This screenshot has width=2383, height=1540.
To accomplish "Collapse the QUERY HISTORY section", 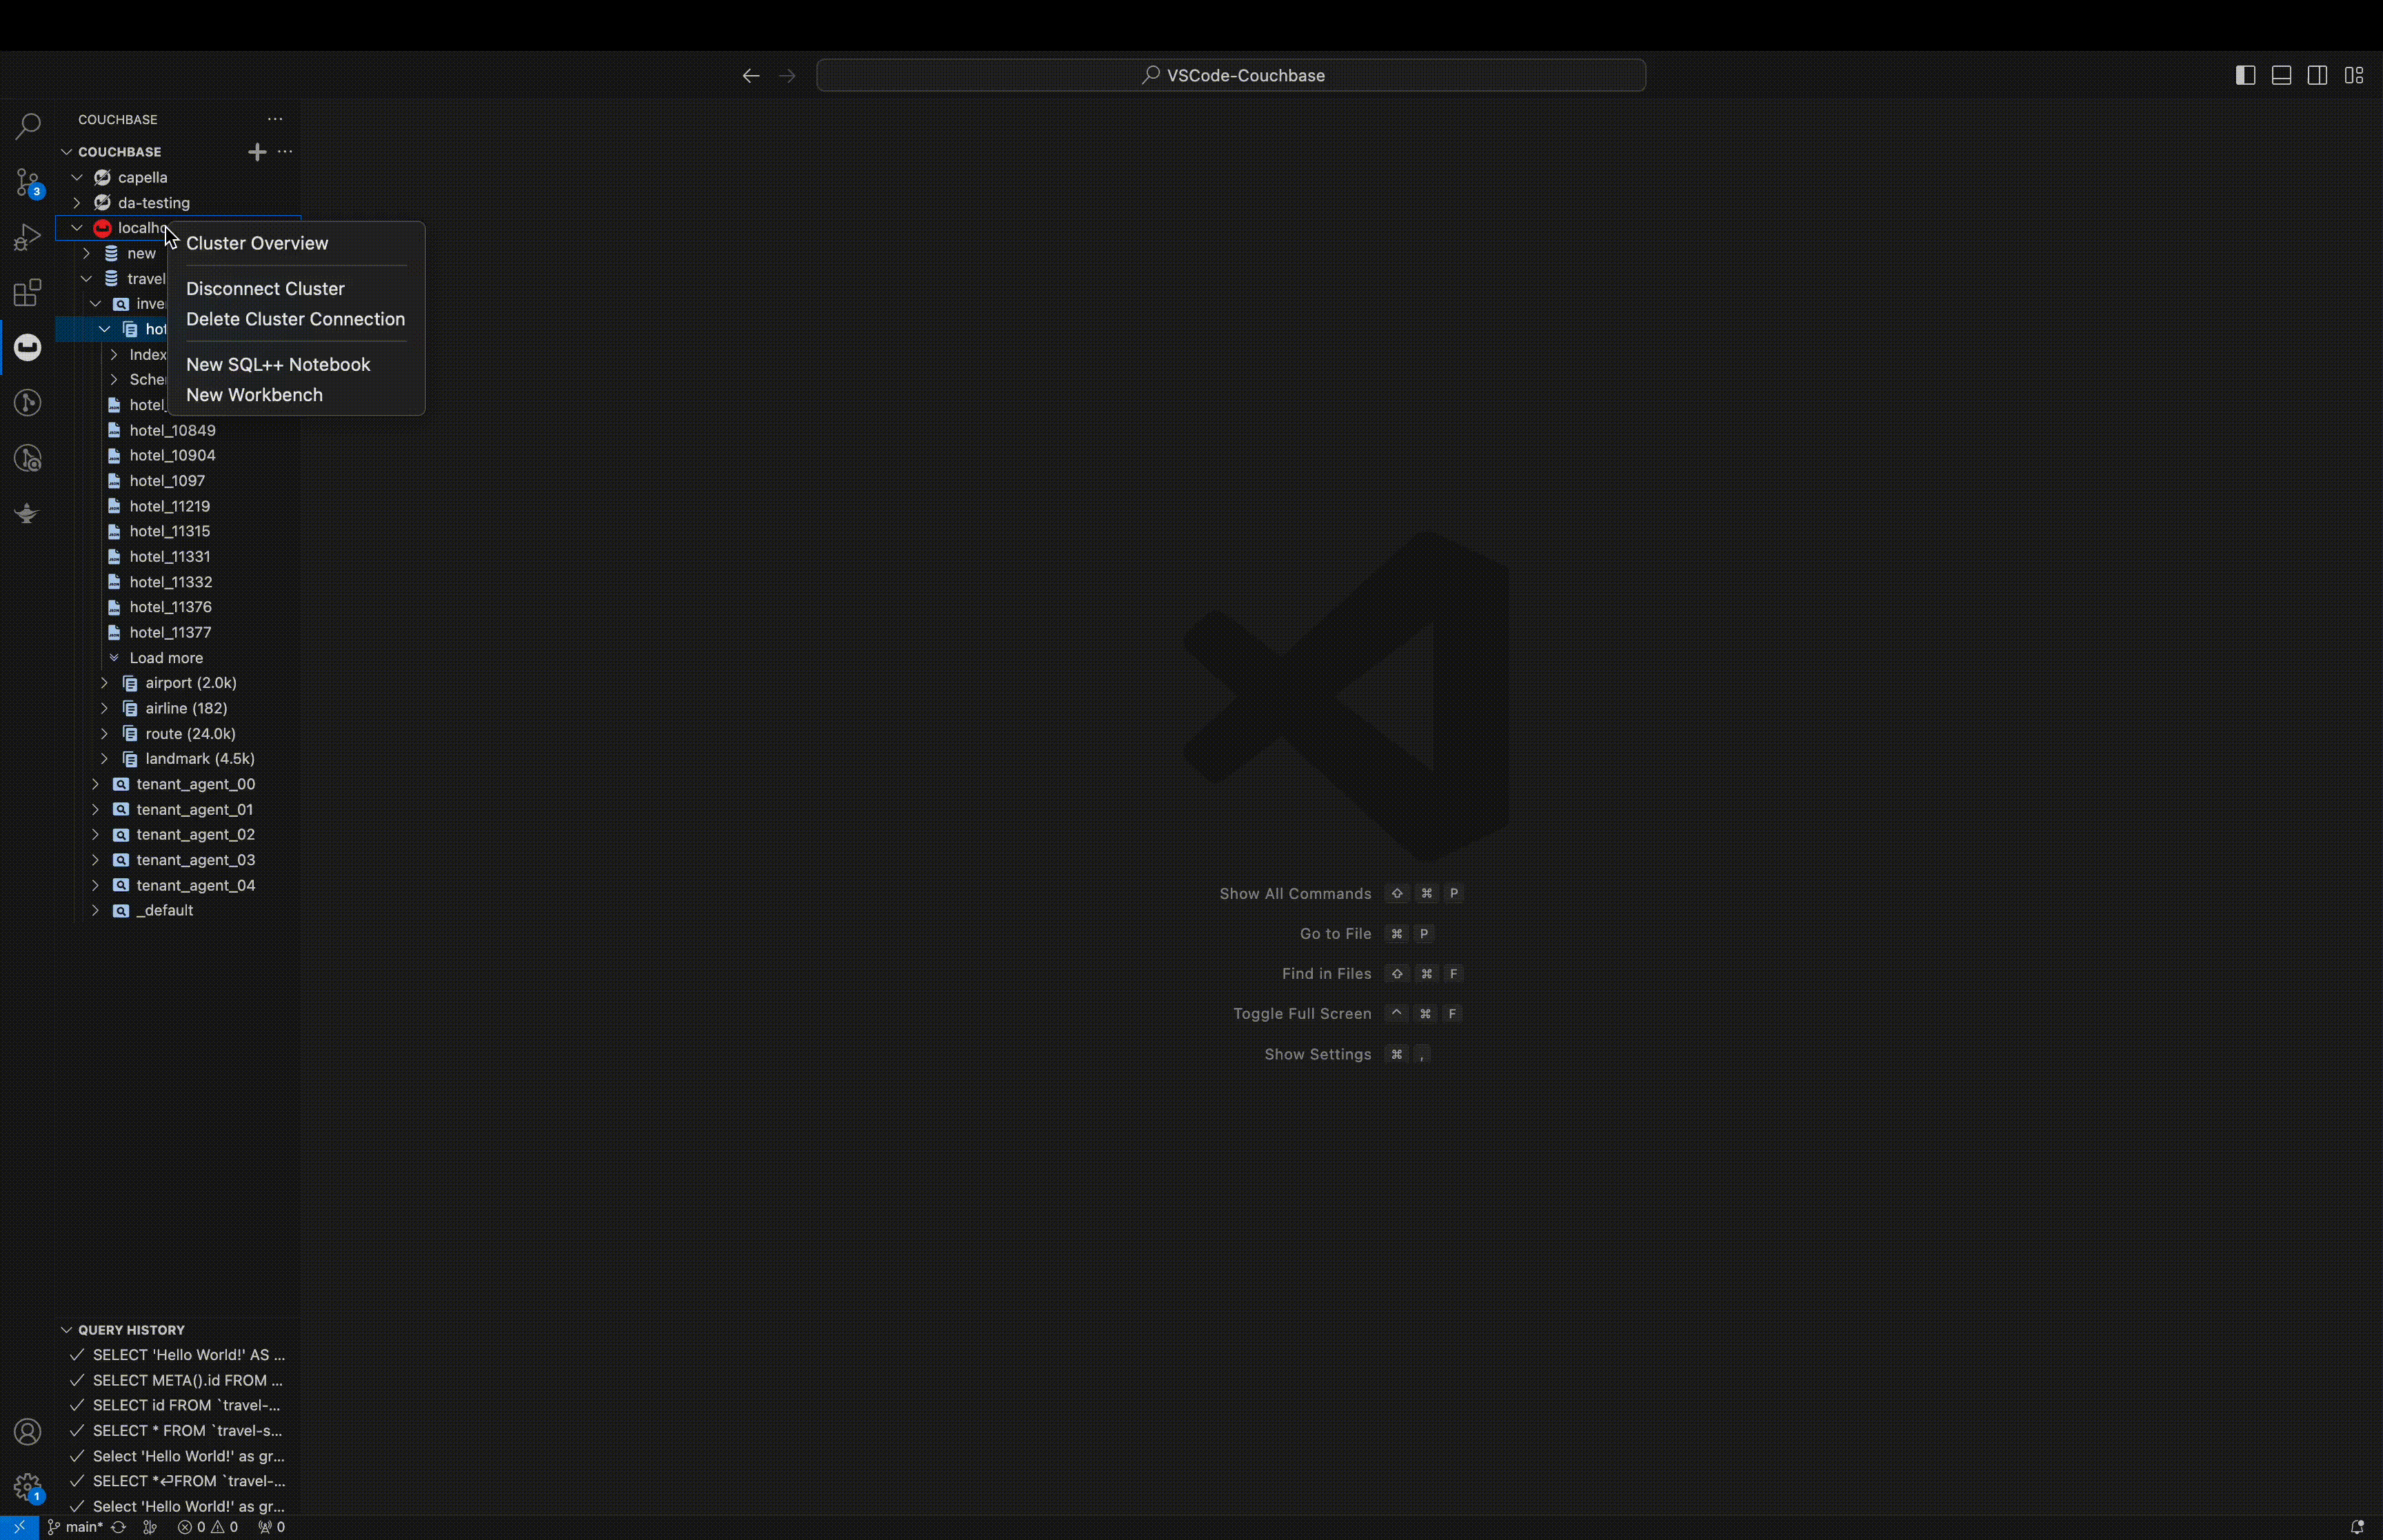I will [67, 1330].
